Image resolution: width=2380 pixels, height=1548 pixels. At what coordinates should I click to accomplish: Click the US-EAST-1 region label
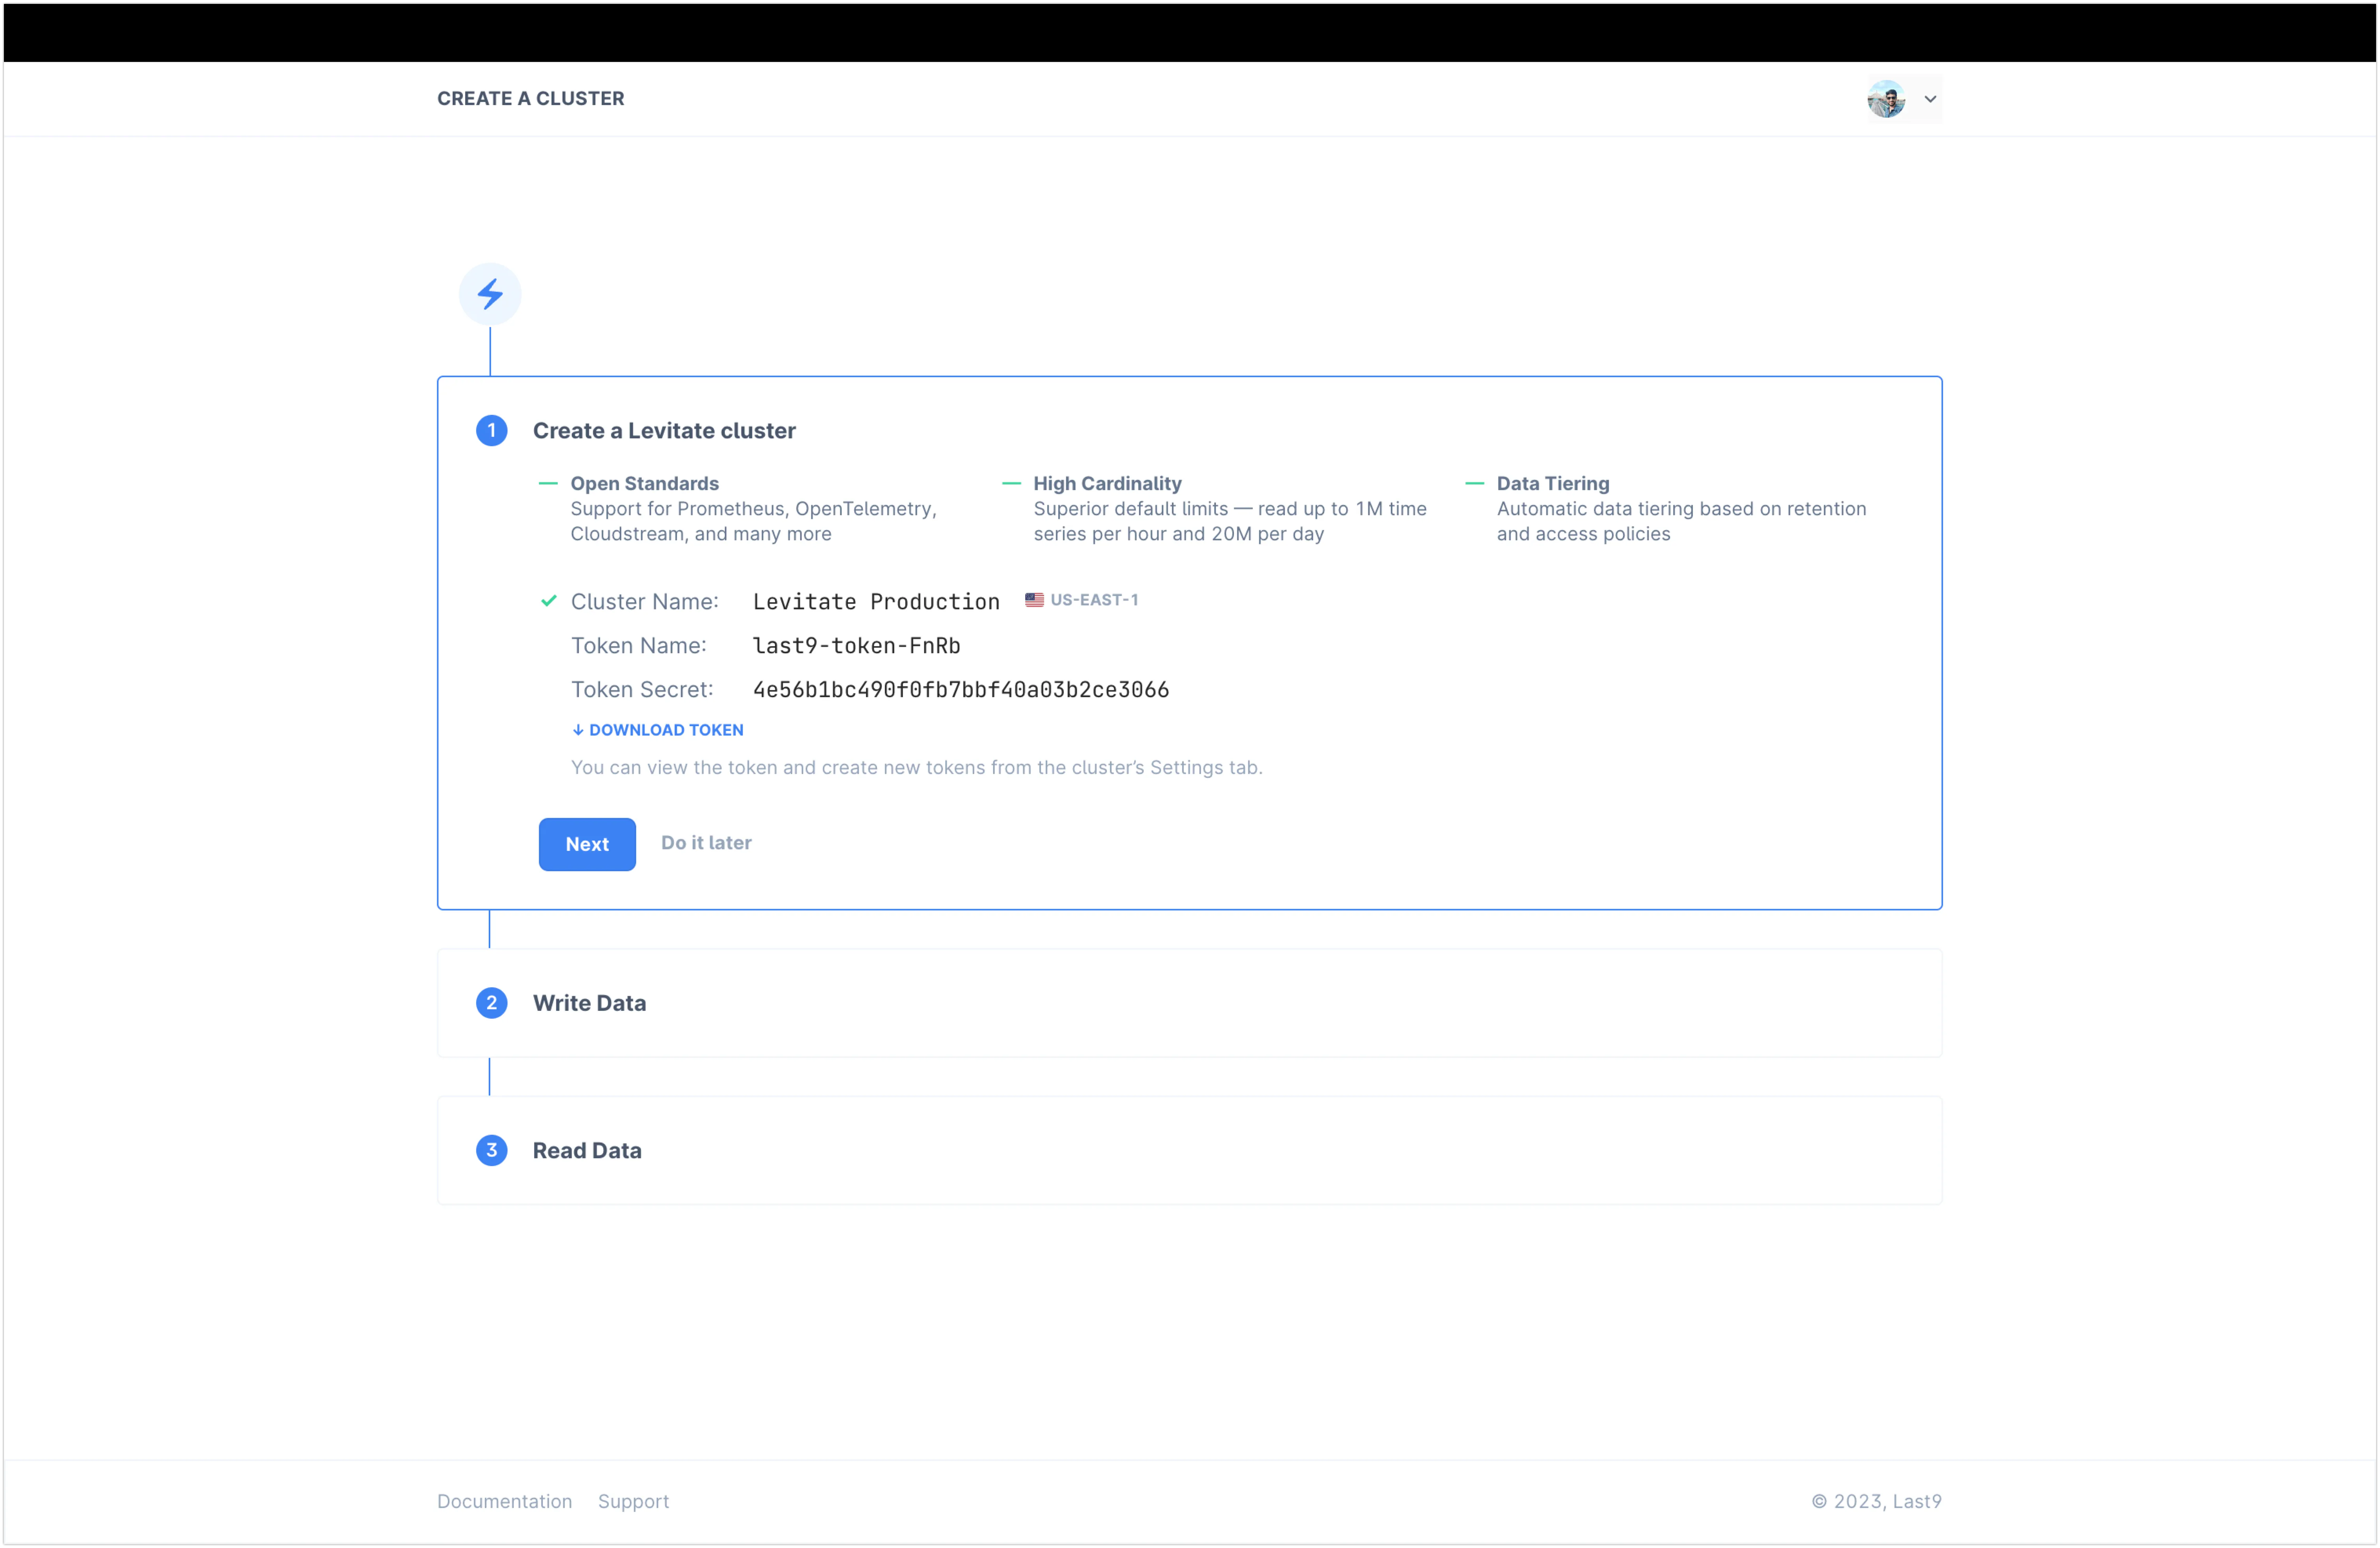pyautogui.click(x=1094, y=600)
